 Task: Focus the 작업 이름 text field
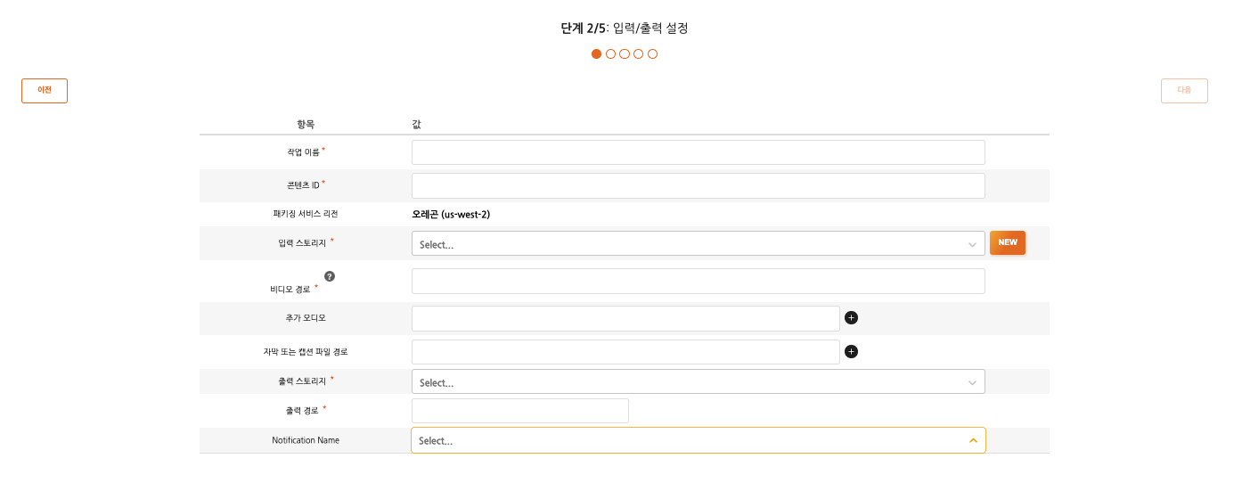coord(698,152)
